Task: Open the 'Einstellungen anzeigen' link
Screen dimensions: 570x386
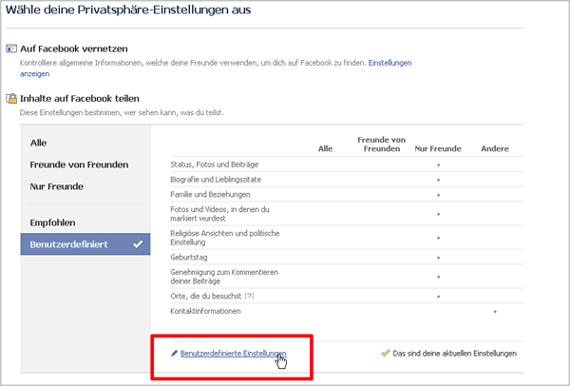Action: [389, 63]
